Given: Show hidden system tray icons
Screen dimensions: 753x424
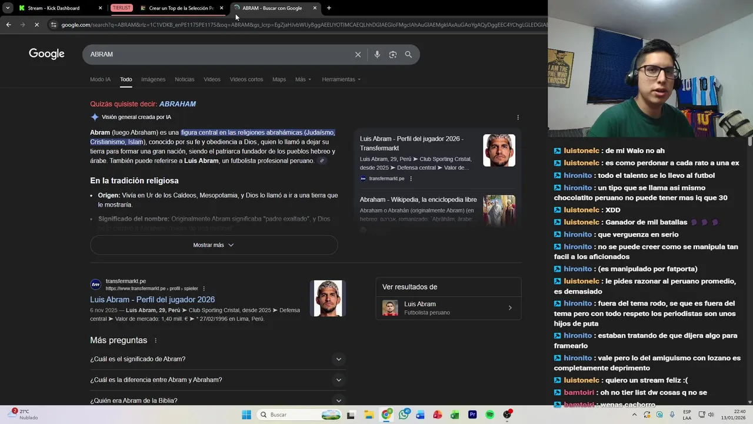Looking at the screenshot, I should [x=634, y=415].
